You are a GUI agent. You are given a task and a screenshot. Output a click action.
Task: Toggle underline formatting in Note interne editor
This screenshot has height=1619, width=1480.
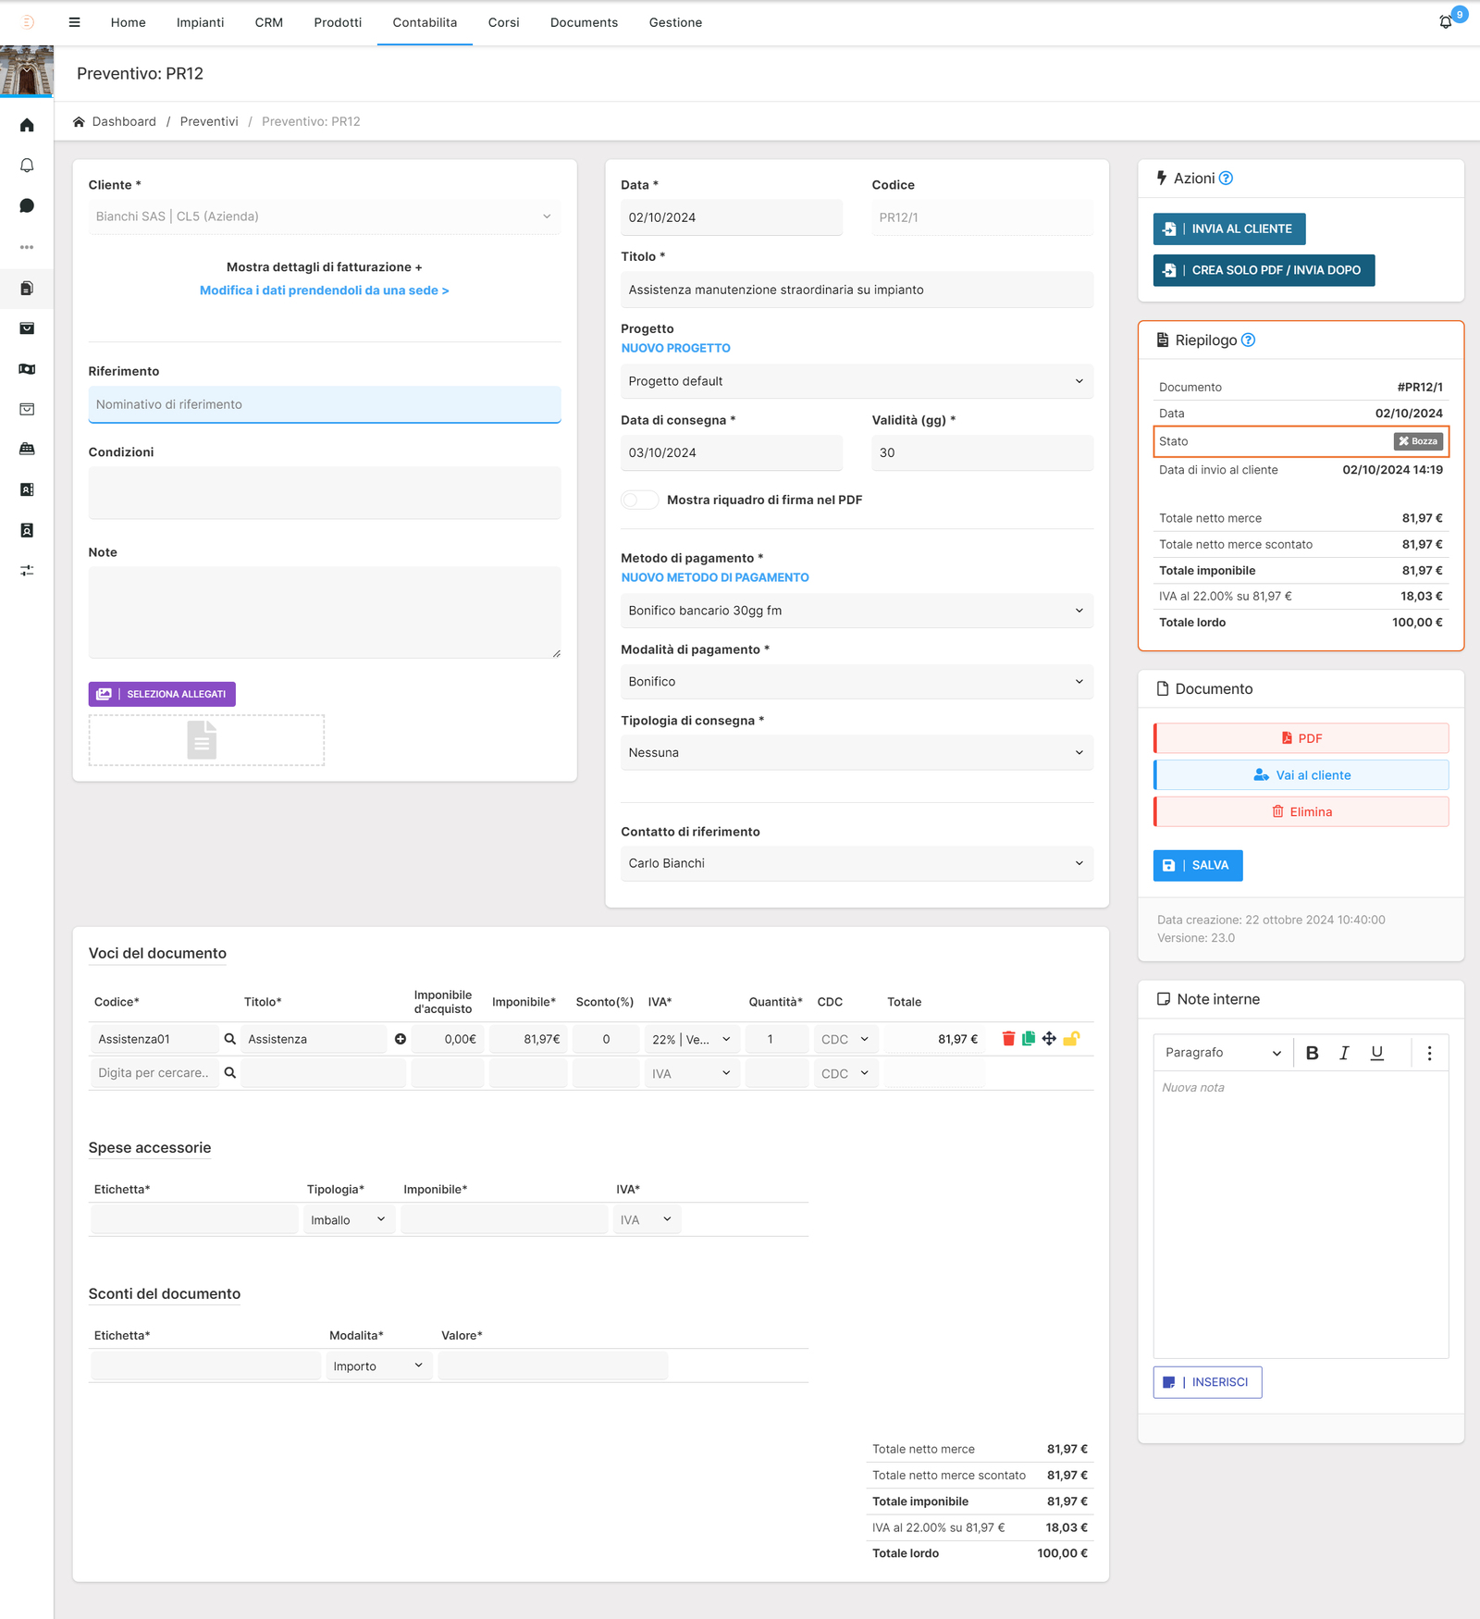(1376, 1053)
